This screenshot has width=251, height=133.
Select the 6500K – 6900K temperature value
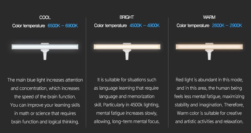(63, 26)
